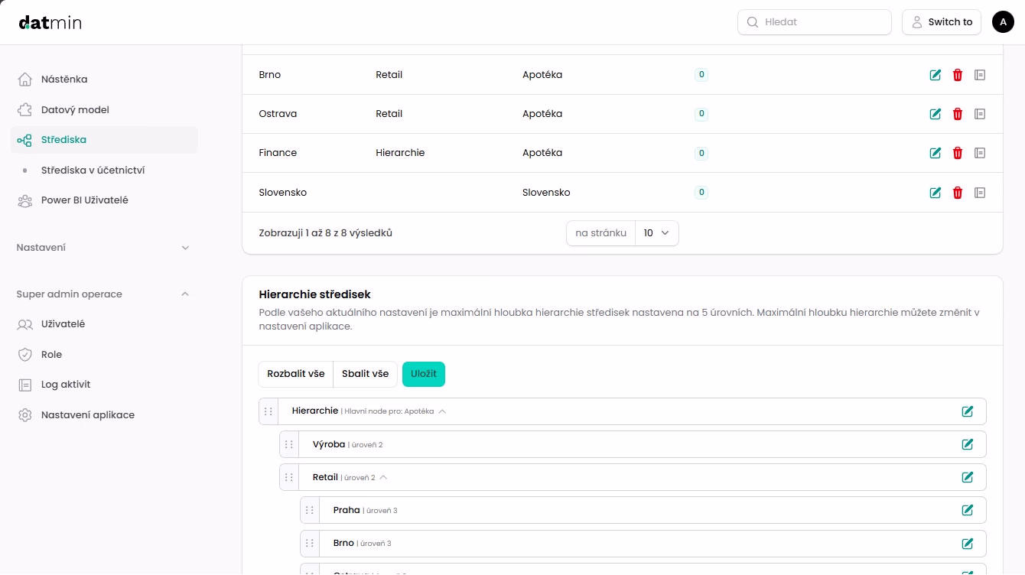Delete the Ostrava row with trash icon
The height and width of the screenshot is (575, 1025).
[x=957, y=114]
